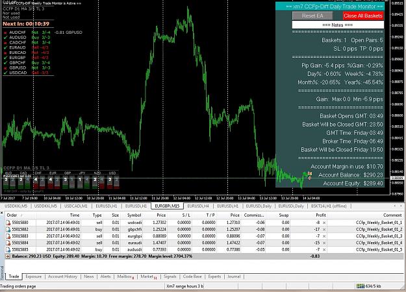Screen dimensions: 406x292
Task: Open the Alerts tab
Action: [x=105, y=276]
